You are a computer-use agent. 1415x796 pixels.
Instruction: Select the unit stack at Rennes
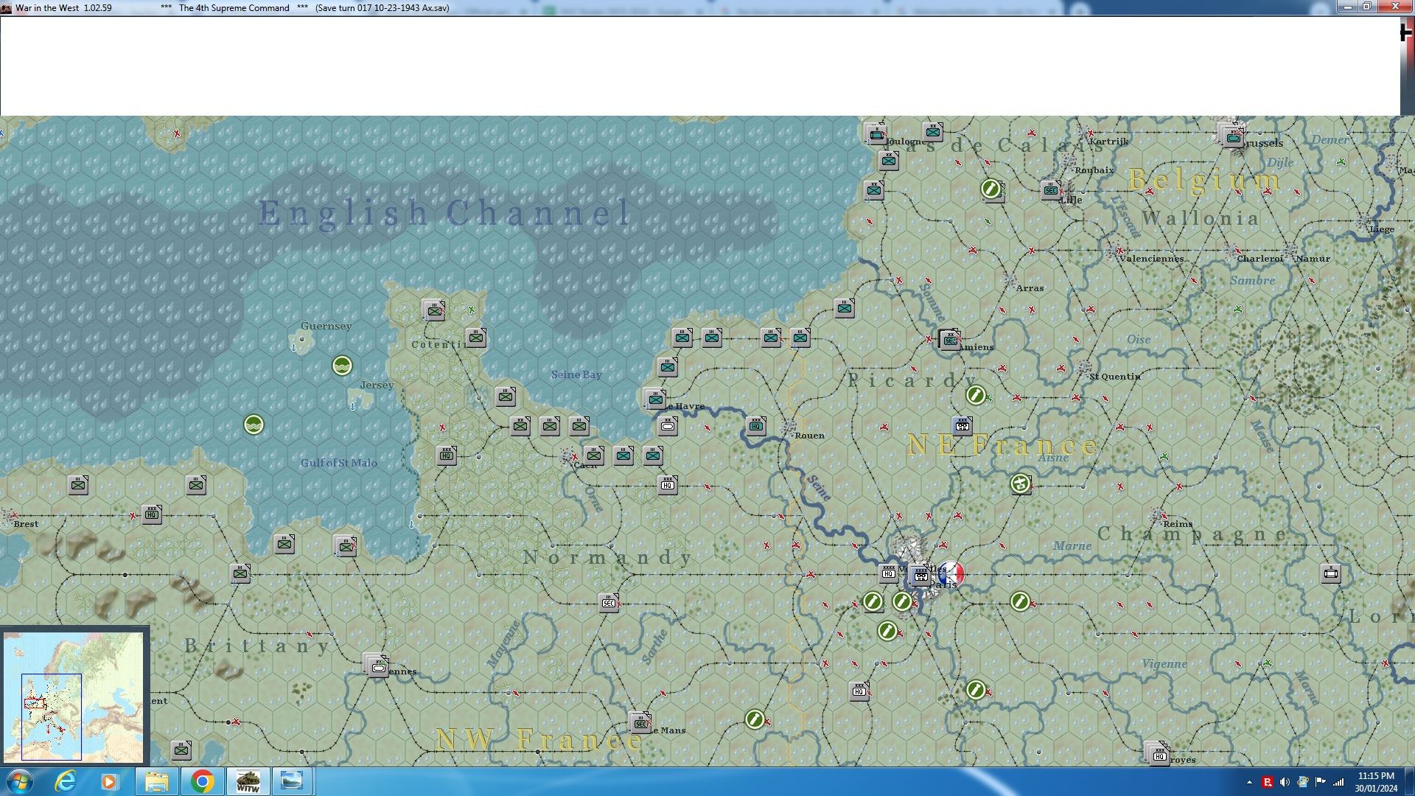[x=377, y=666]
